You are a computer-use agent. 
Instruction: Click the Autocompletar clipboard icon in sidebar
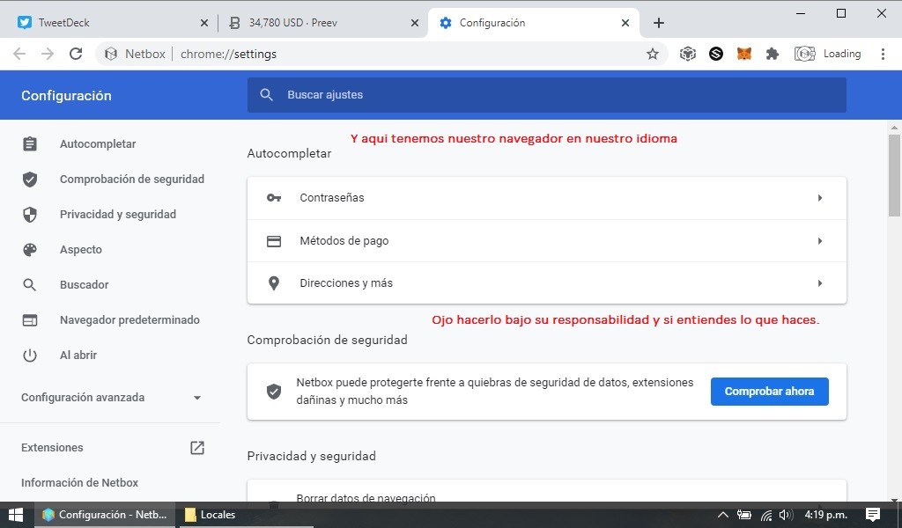tap(30, 143)
